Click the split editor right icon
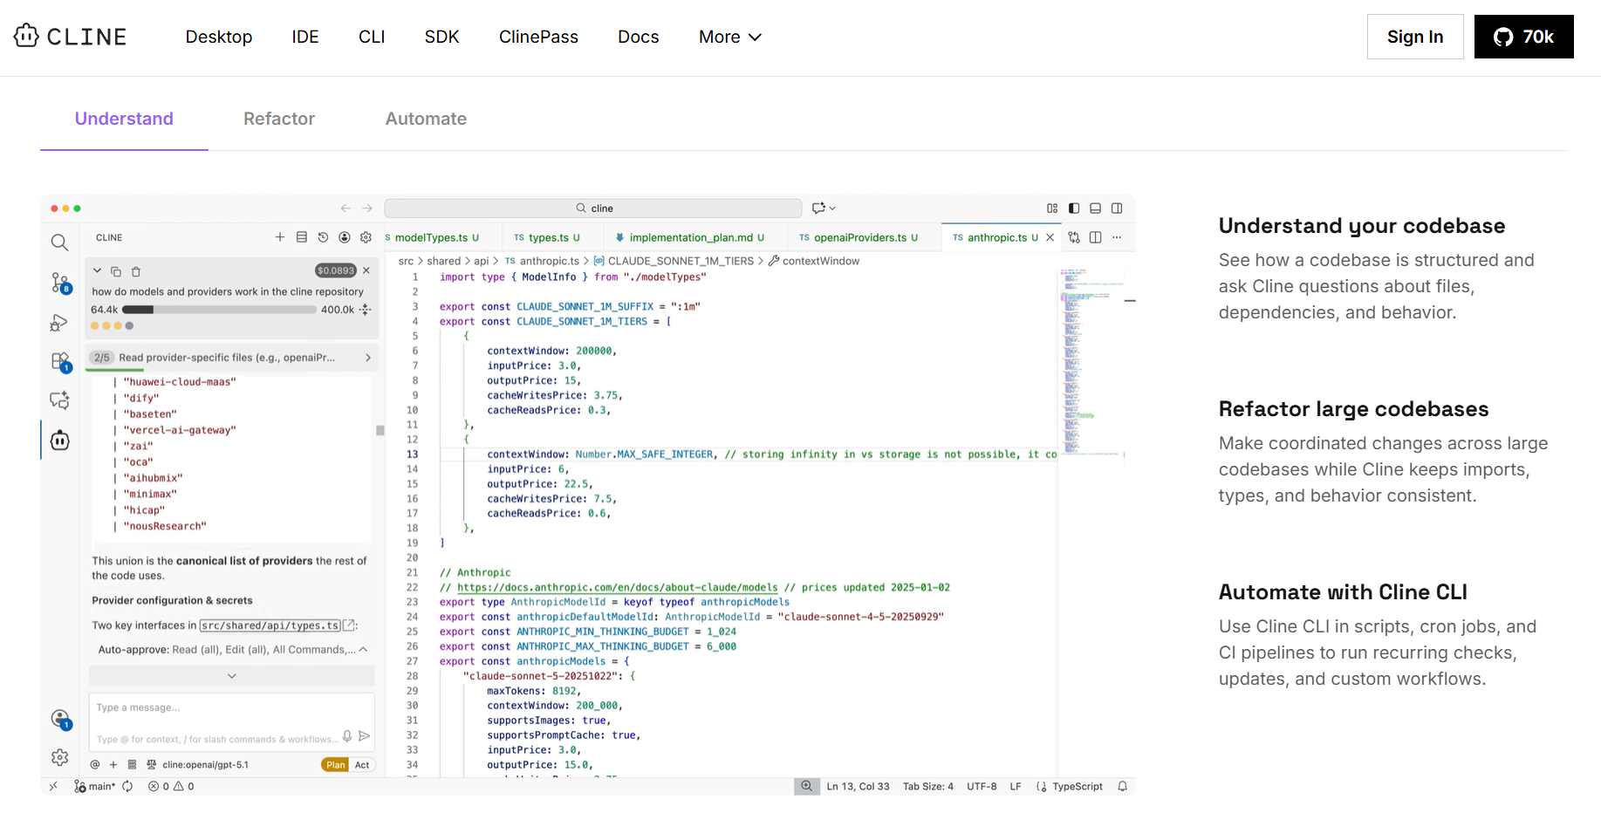Image resolution: width=1601 pixels, height=813 pixels. 1096,237
